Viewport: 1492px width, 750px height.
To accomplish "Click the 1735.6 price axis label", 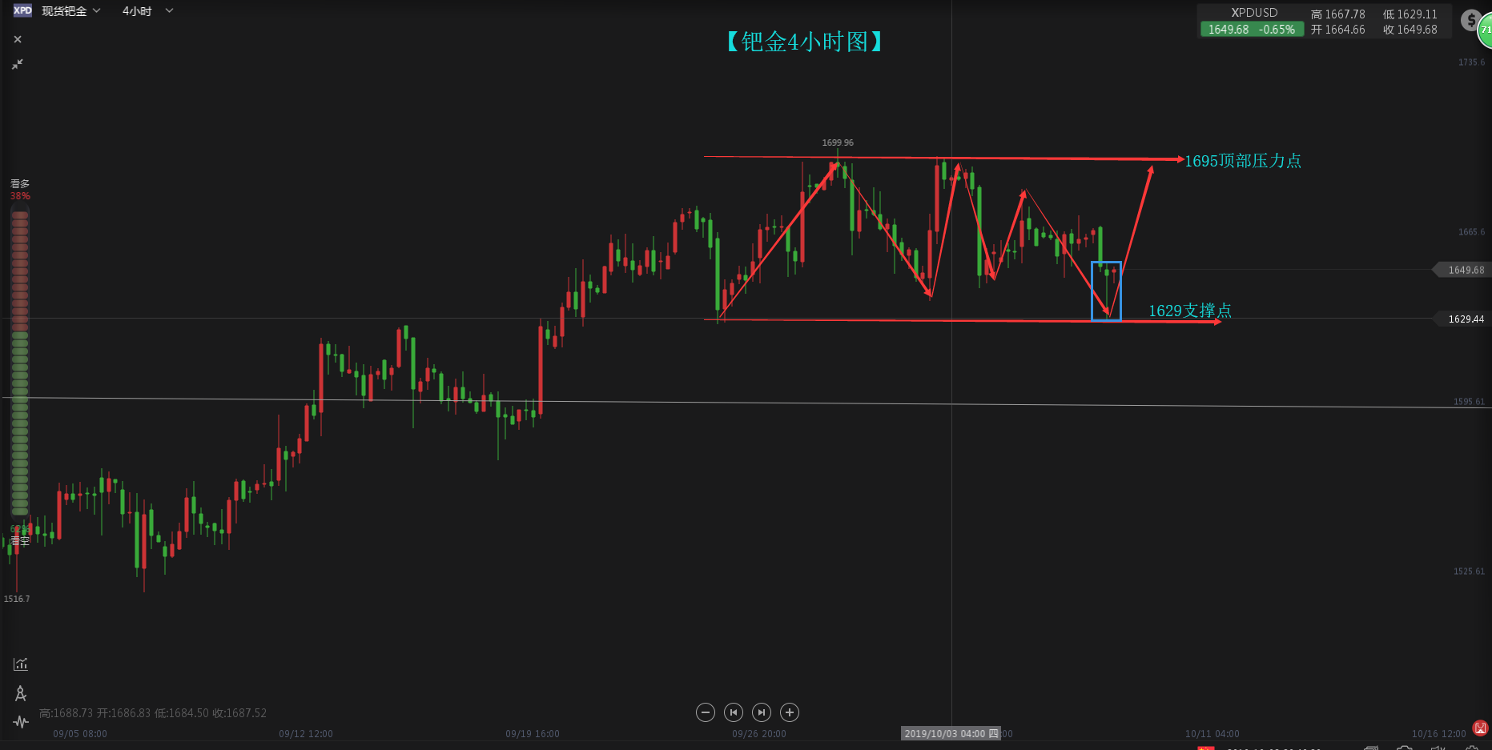I will point(1471,62).
